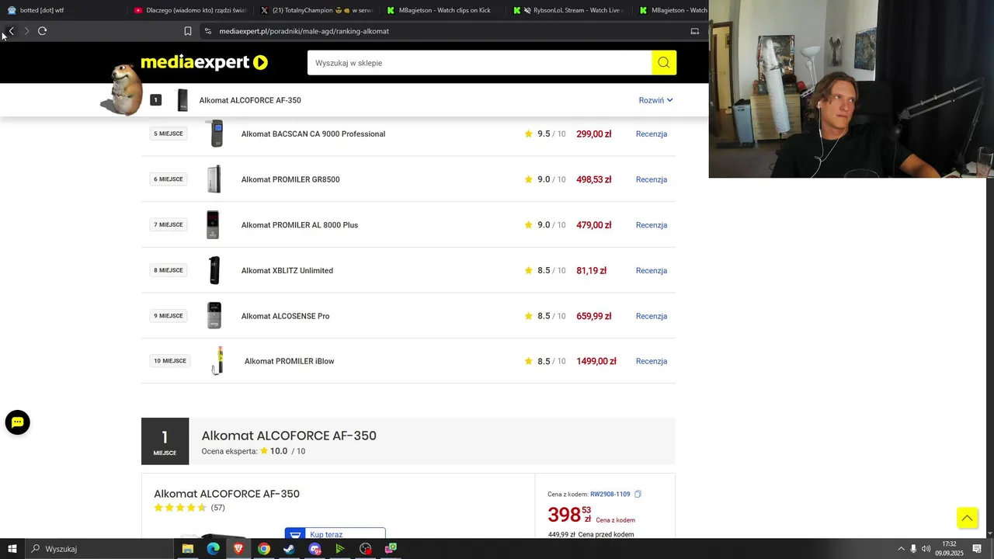The image size is (994, 559).
Task: Open Recenzja for PROMILER AL 8000 Plus
Action: [x=652, y=225]
